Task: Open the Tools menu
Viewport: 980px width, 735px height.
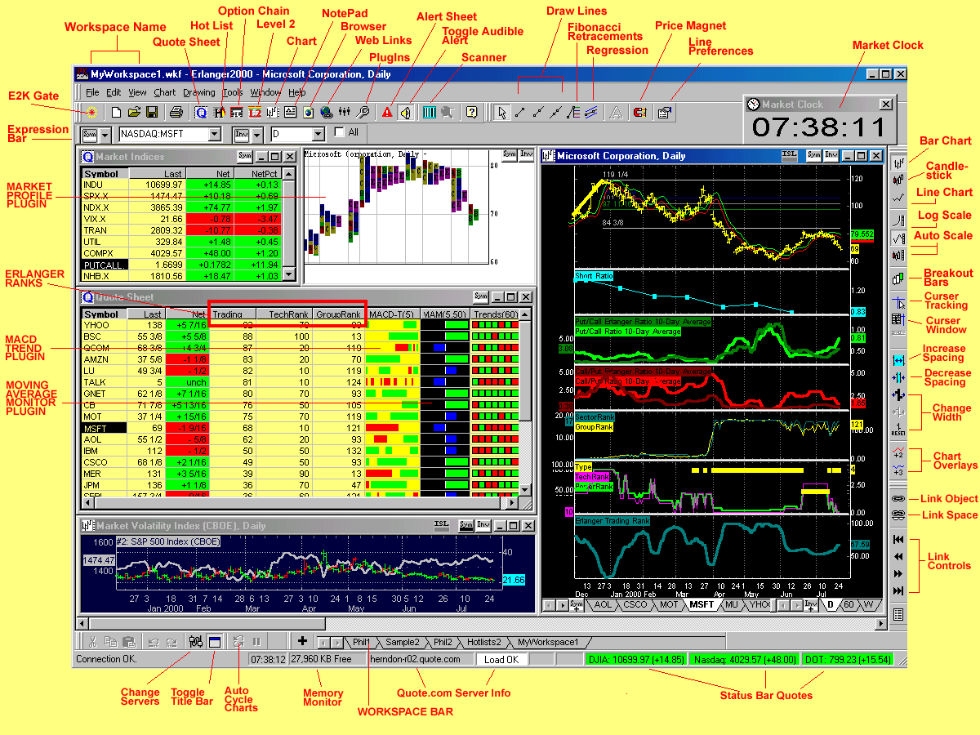Action: 233,92
